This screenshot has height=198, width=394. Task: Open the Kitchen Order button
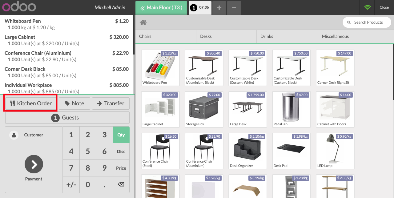[x=30, y=103]
